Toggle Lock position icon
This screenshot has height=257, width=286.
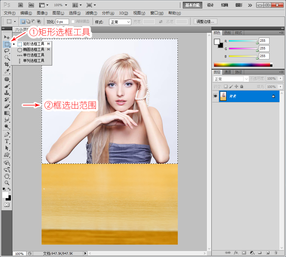click(236, 86)
